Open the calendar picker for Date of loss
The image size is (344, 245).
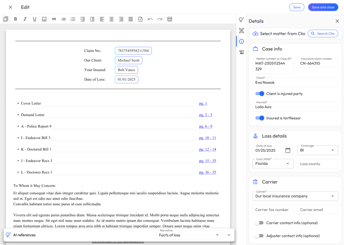click(x=288, y=150)
